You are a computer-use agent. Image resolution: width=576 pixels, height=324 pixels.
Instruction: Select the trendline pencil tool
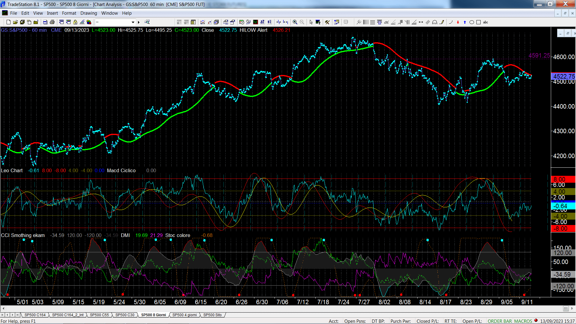[x=442, y=22]
